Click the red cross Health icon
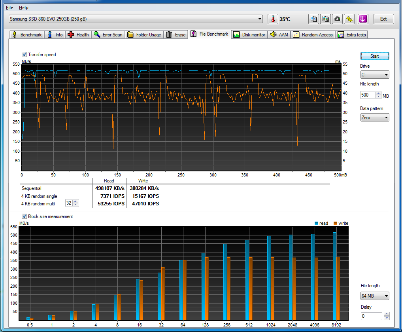Screen dimensions: 402x332 (71, 34)
